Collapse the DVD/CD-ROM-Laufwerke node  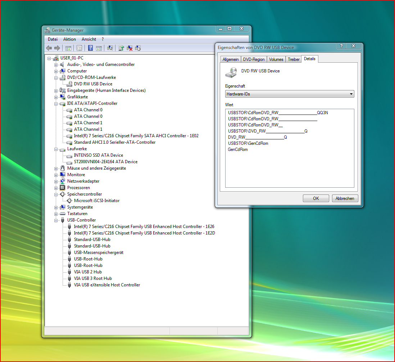(x=56, y=78)
